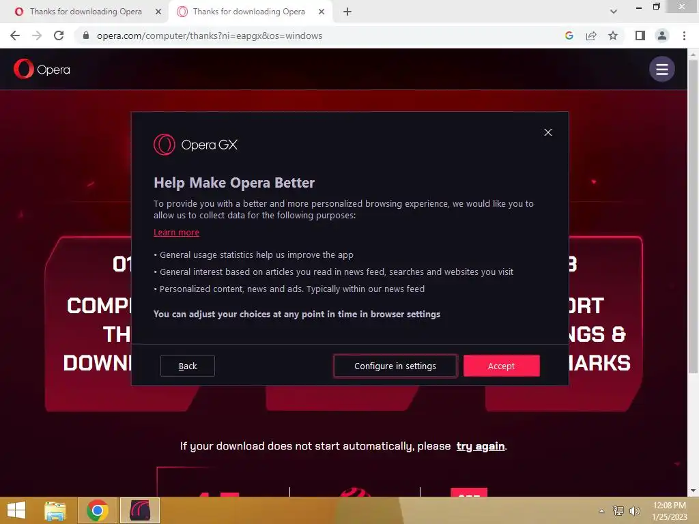Open File Explorer from taskbar
The image size is (699, 524).
coord(55,510)
